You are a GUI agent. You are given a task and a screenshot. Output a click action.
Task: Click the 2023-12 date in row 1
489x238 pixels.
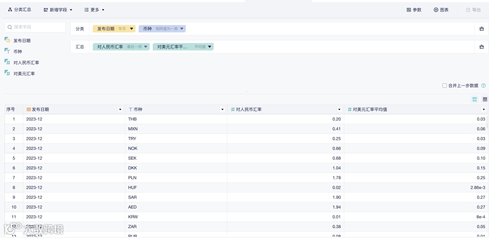pyautogui.click(x=34, y=119)
